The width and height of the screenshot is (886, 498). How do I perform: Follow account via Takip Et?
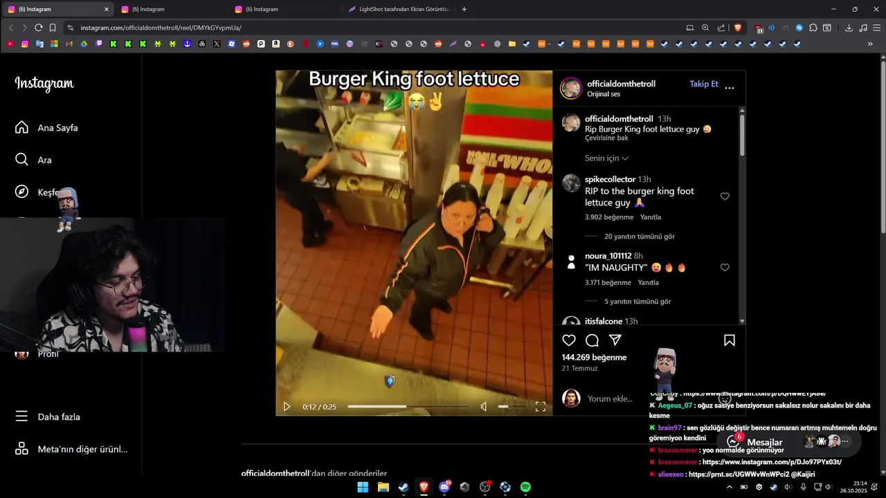coord(703,84)
